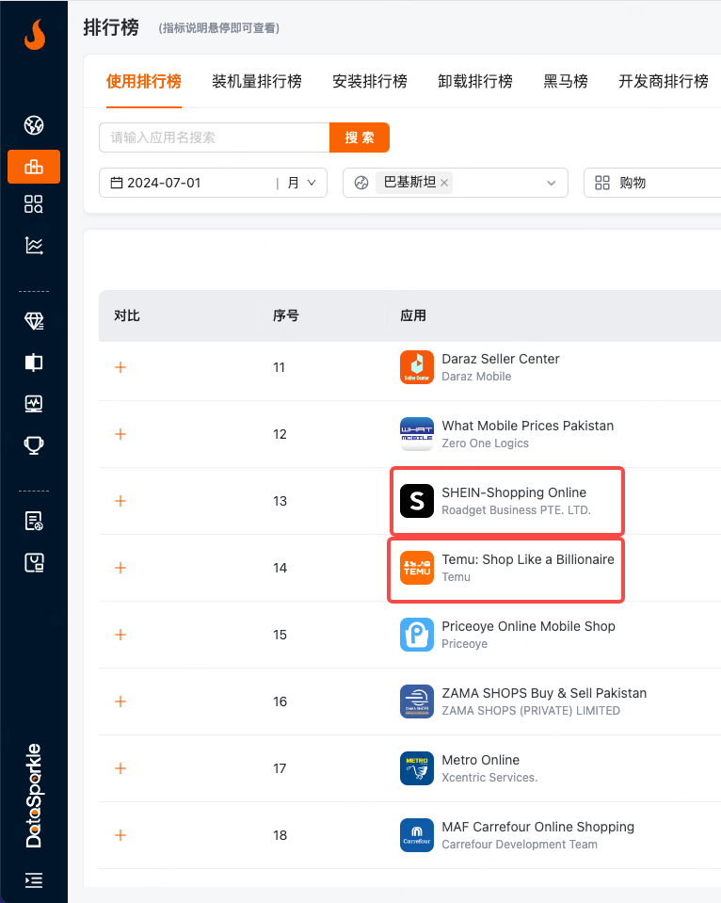Switch to the 开发商排行榜 tab
721x903 pixels.
664,81
